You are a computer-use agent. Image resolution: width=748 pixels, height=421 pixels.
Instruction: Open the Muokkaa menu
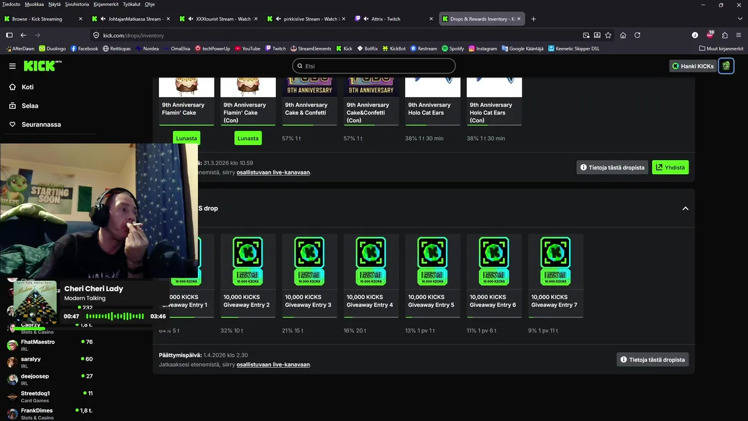tap(34, 4)
